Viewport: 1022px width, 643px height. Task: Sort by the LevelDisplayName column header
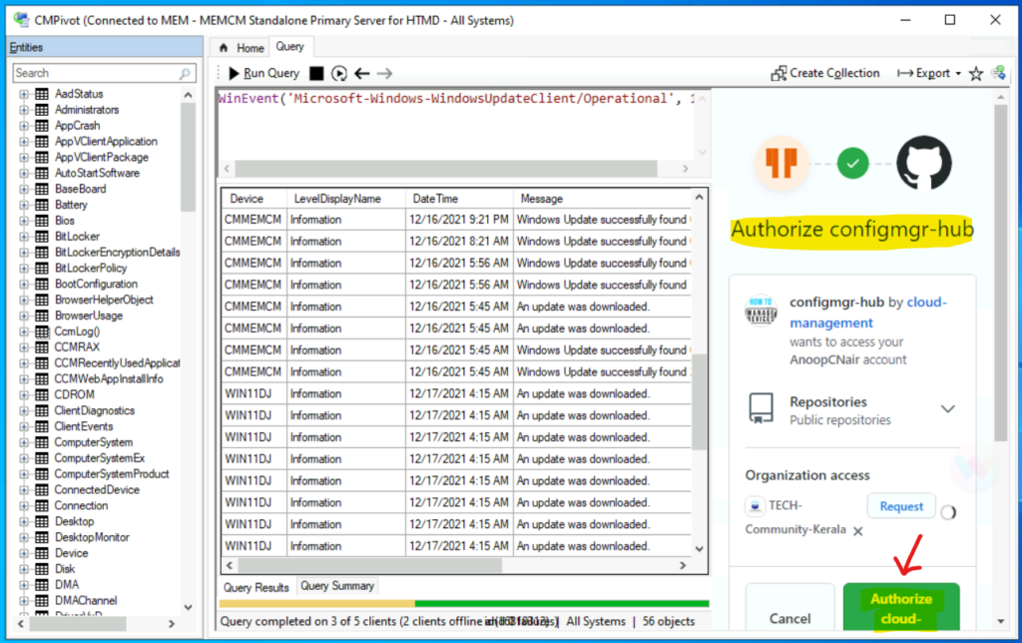pyautogui.click(x=345, y=199)
